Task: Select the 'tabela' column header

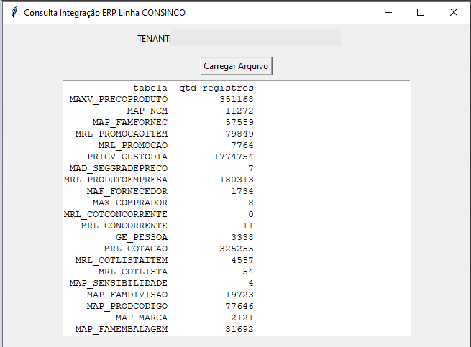Action: pos(150,88)
